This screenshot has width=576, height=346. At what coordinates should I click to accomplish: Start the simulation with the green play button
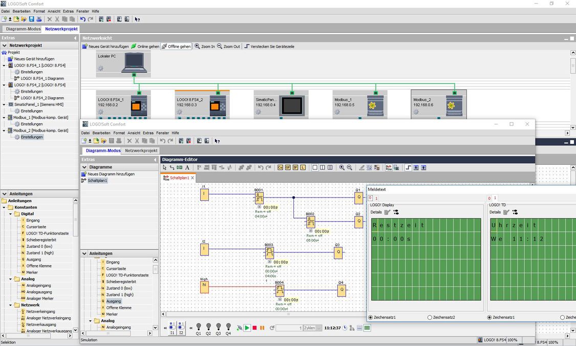(x=247, y=328)
